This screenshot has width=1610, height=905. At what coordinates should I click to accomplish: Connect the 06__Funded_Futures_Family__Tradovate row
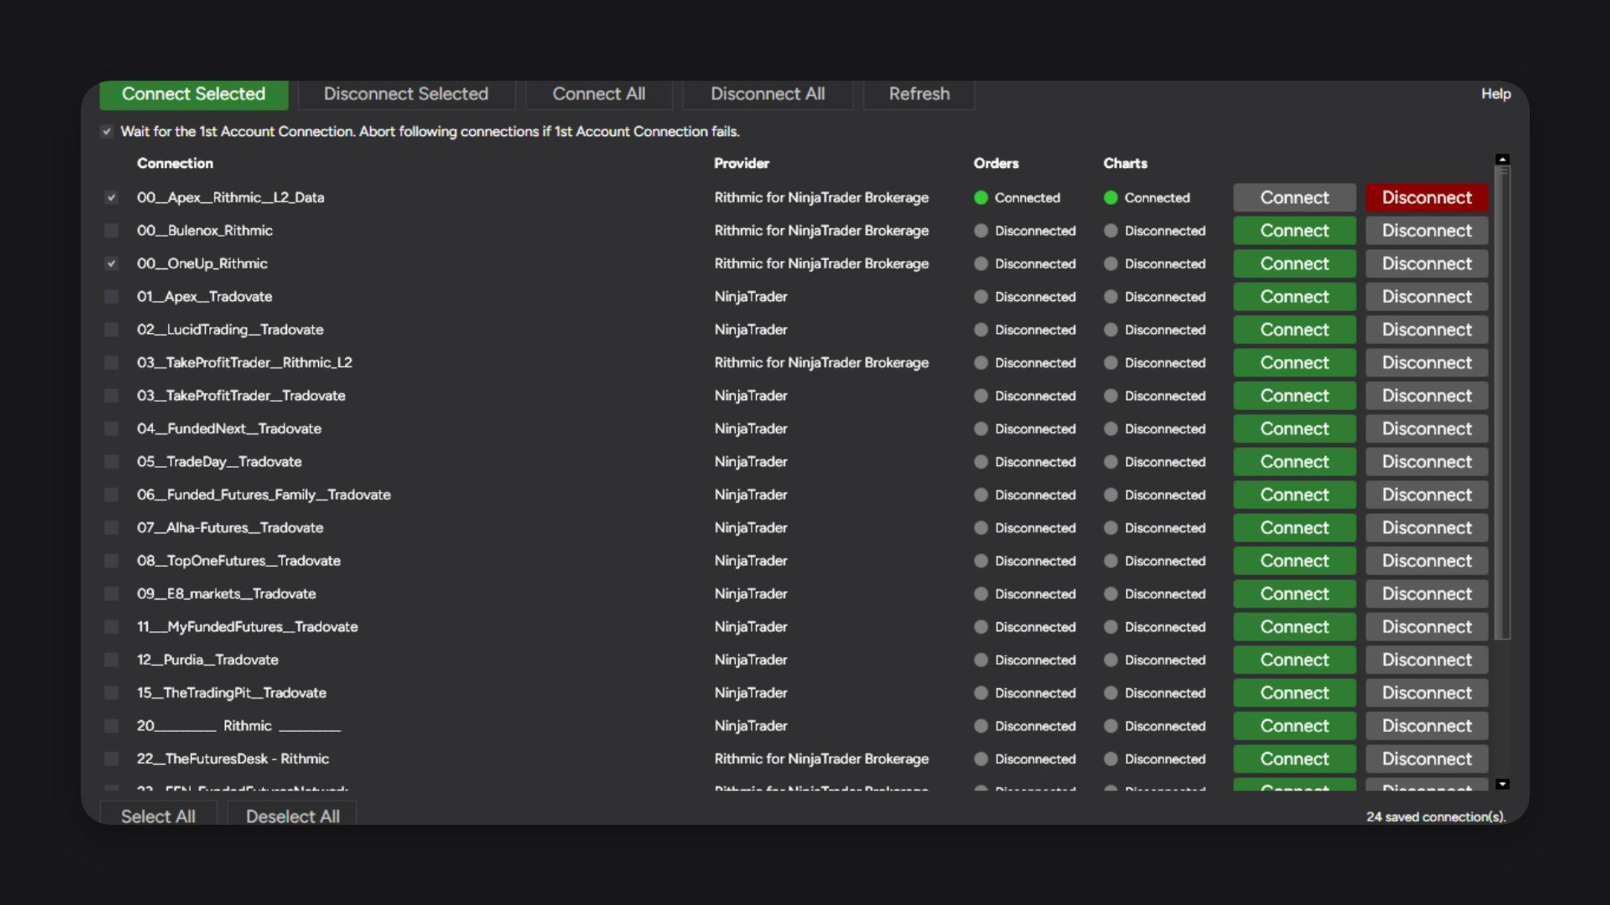pyautogui.click(x=1294, y=495)
